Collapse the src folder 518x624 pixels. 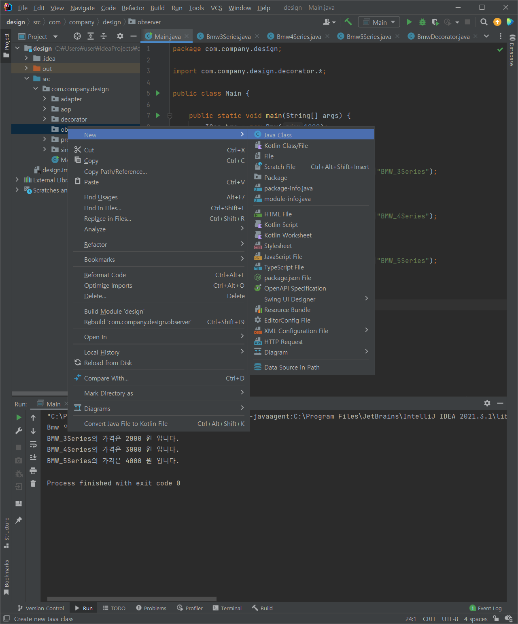(26, 79)
